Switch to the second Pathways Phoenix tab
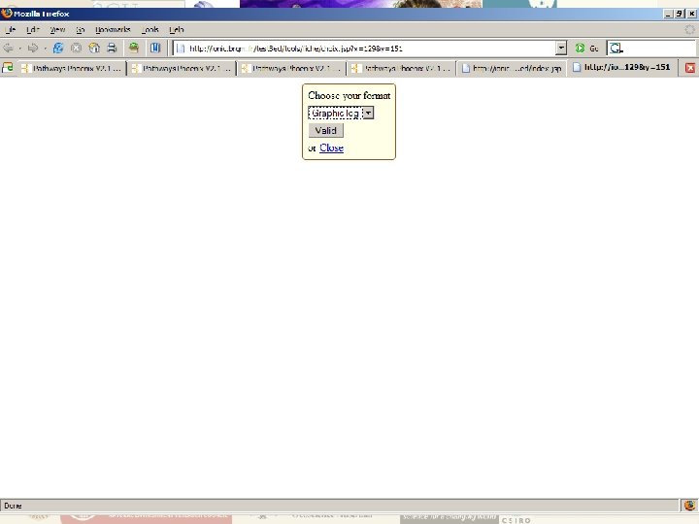The height and width of the screenshot is (524, 699). click(x=182, y=68)
